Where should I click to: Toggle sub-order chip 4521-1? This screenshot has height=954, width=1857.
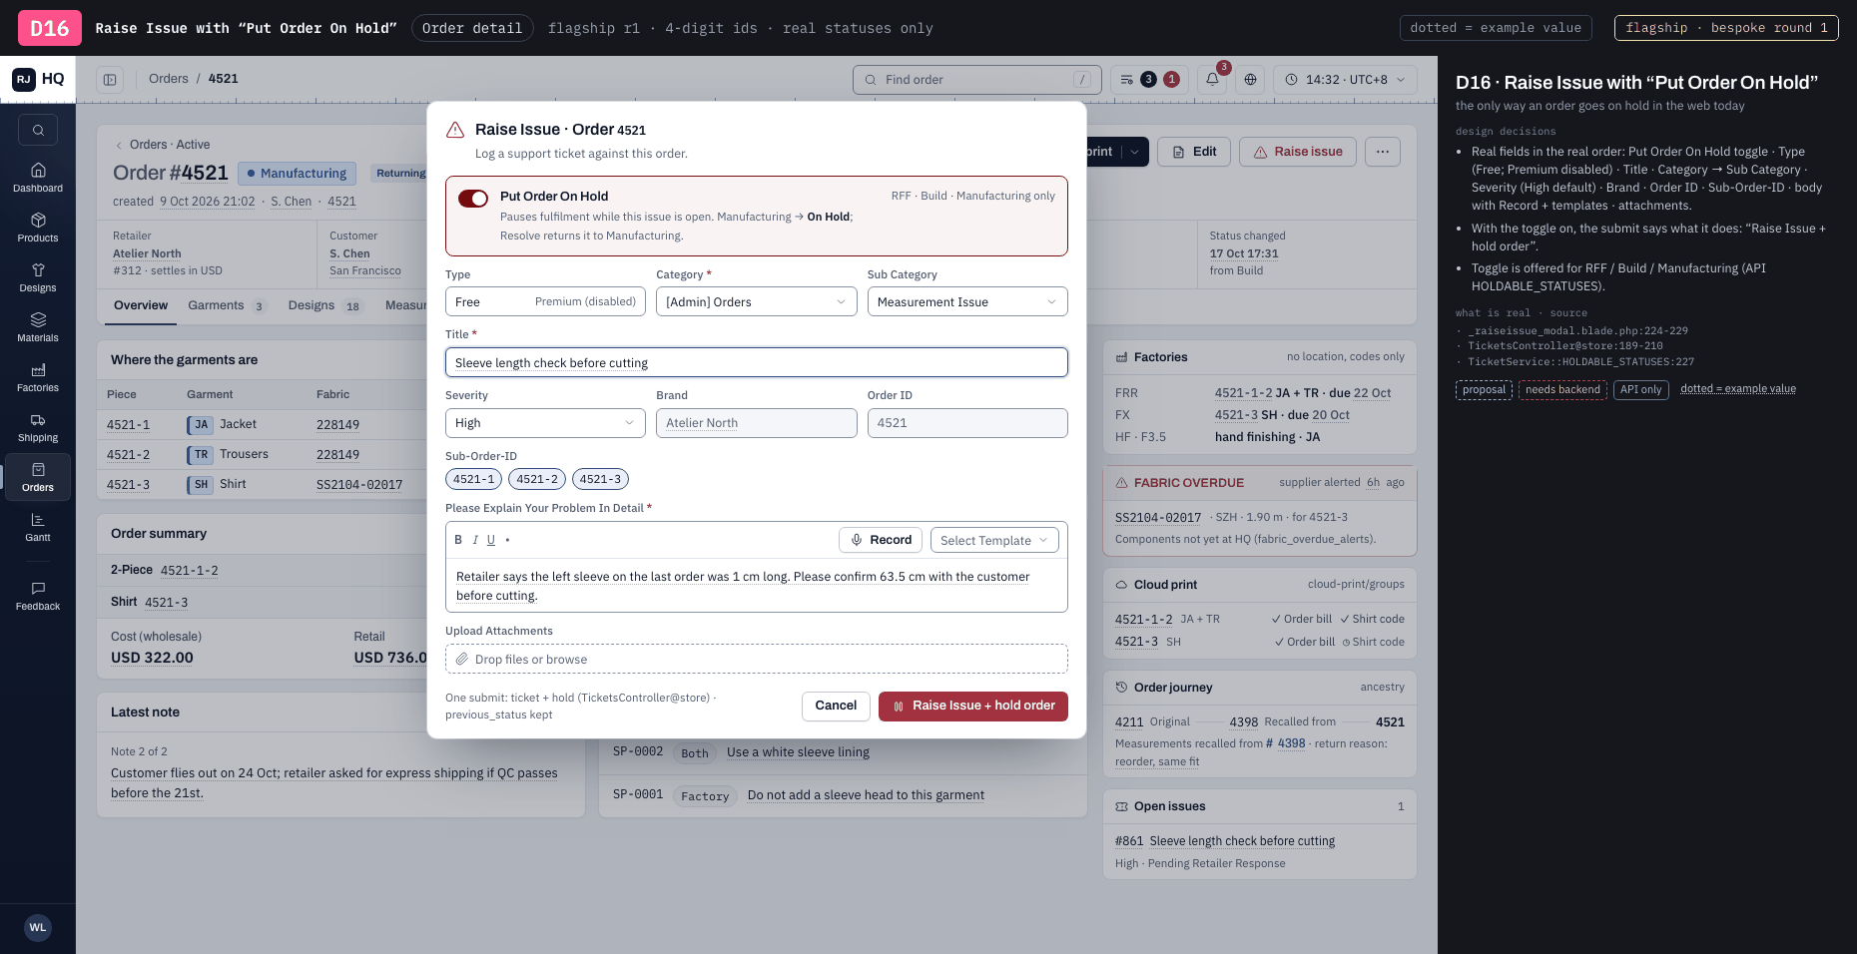[474, 479]
